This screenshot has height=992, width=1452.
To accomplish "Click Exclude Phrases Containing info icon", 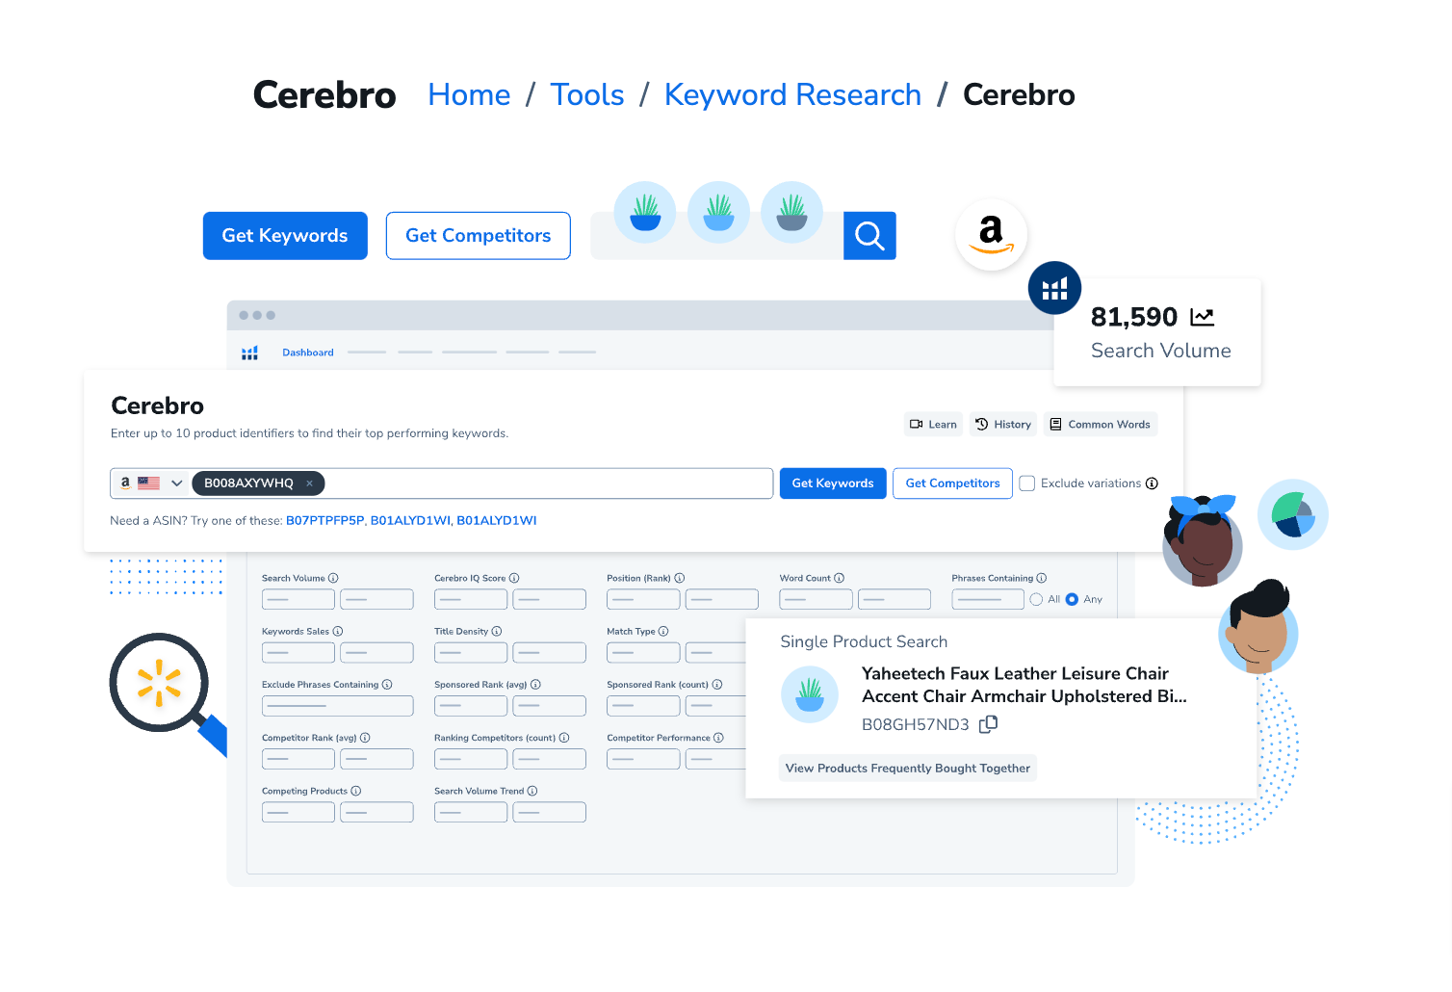I will click(387, 684).
